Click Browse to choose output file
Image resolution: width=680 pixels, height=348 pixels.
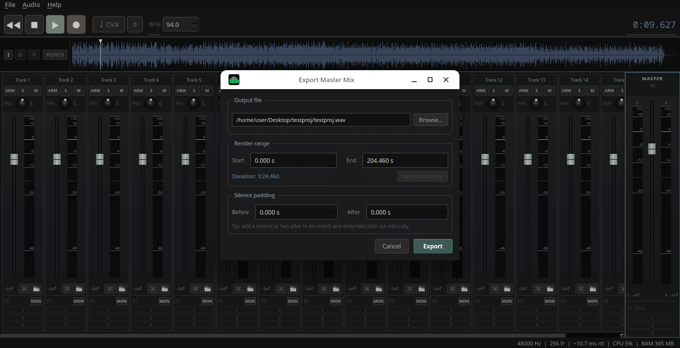pyautogui.click(x=431, y=120)
